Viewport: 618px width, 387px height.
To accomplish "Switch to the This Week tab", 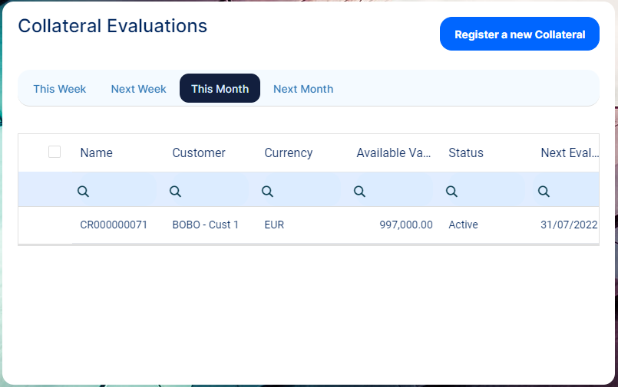I will pyautogui.click(x=60, y=89).
